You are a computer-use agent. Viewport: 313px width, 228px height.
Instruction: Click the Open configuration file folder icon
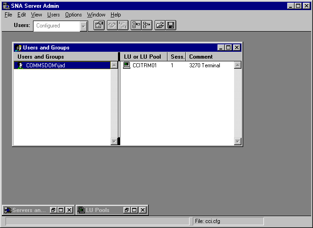(x=160, y=26)
